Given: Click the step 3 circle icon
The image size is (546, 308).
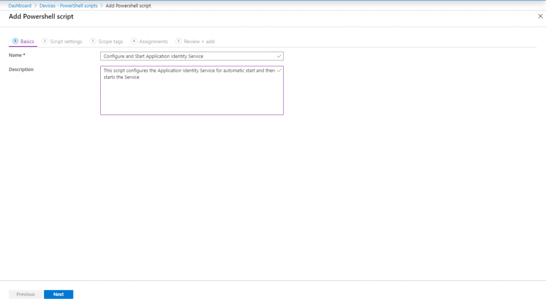Looking at the screenshot, I should [93, 41].
